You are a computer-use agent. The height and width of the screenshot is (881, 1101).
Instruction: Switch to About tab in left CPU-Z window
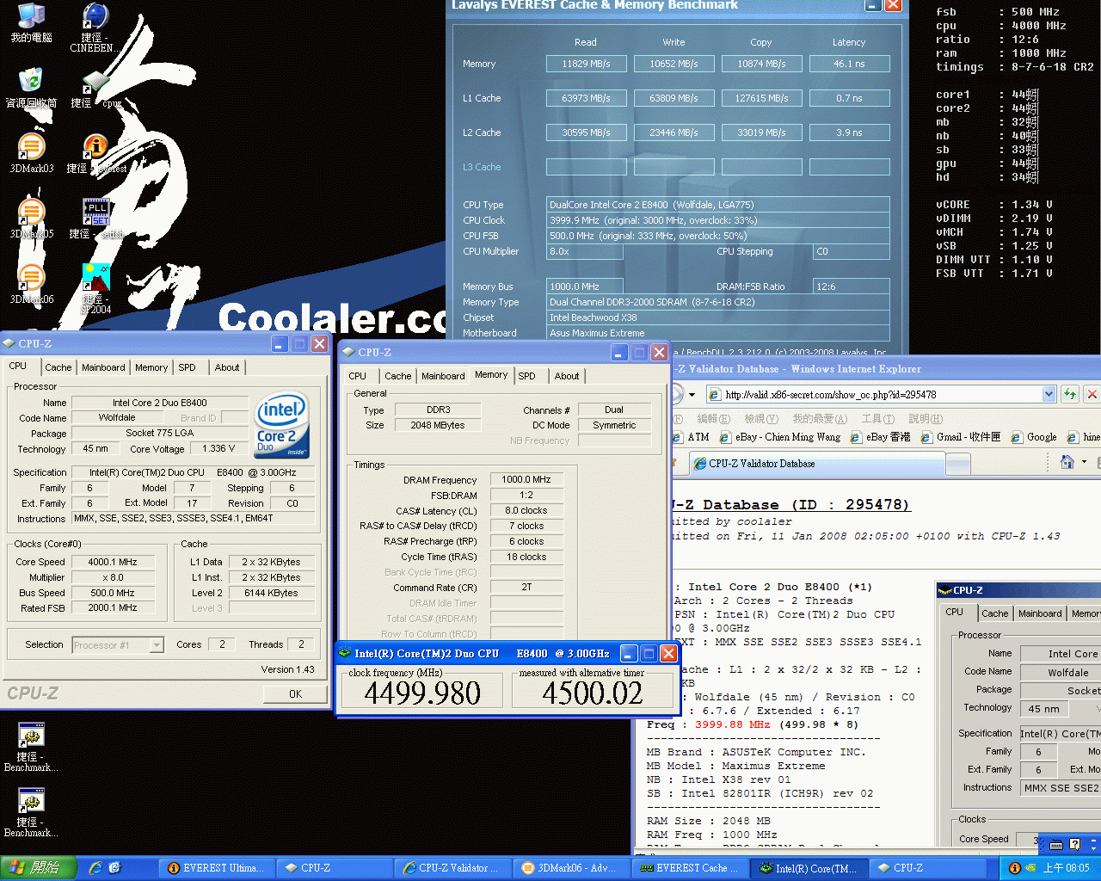coord(227,367)
